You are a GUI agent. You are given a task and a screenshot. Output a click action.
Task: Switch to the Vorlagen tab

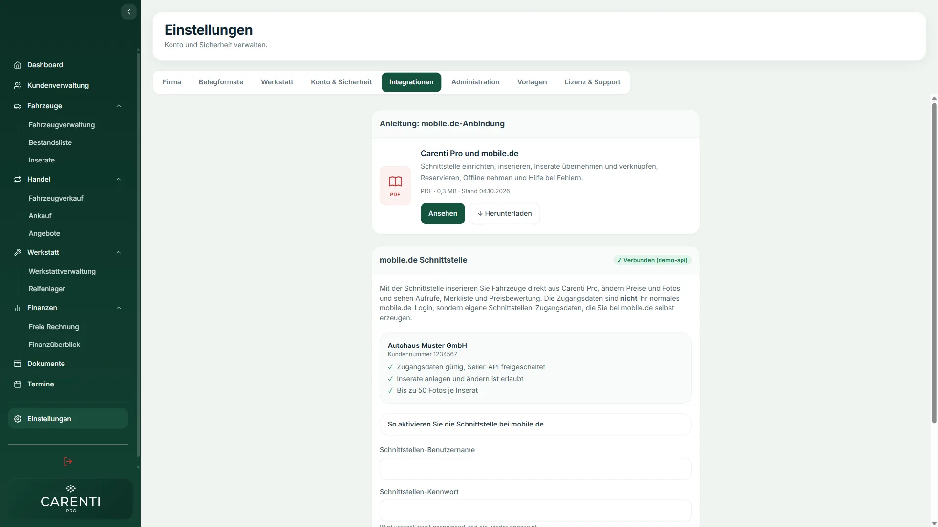pyautogui.click(x=532, y=82)
